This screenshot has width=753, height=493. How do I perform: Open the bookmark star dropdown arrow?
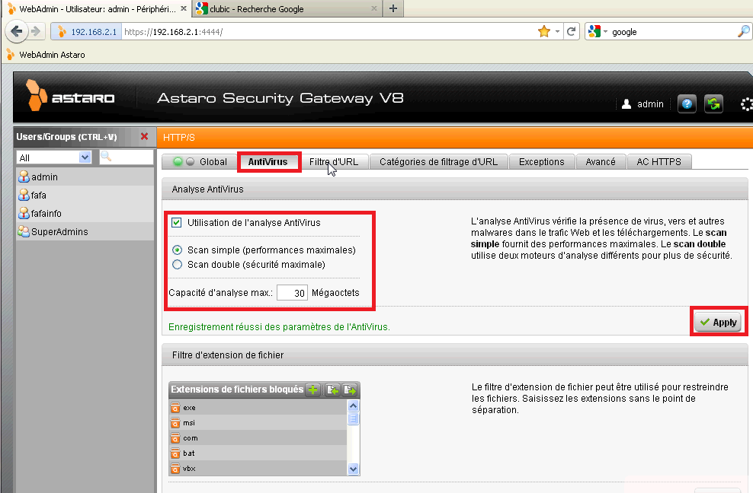pyautogui.click(x=557, y=32)
